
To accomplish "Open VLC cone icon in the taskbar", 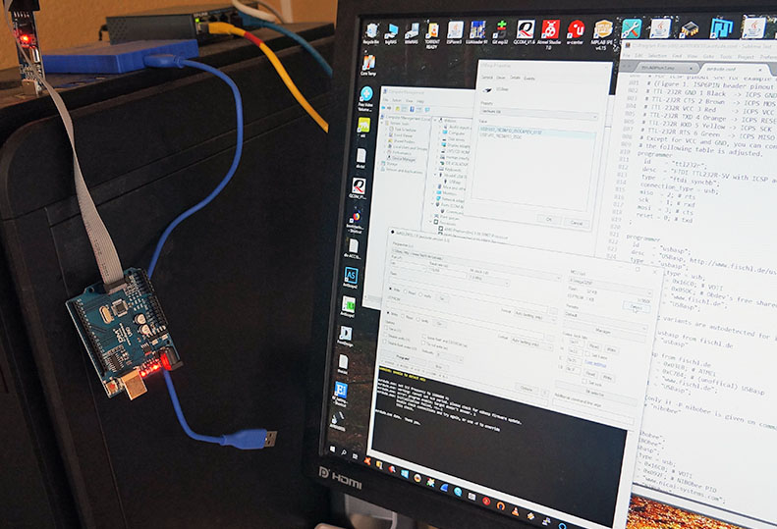I will pos(516,511).
